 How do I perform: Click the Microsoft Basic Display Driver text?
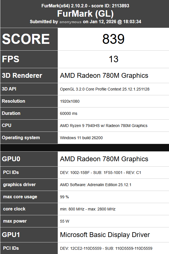click(105, 235)
